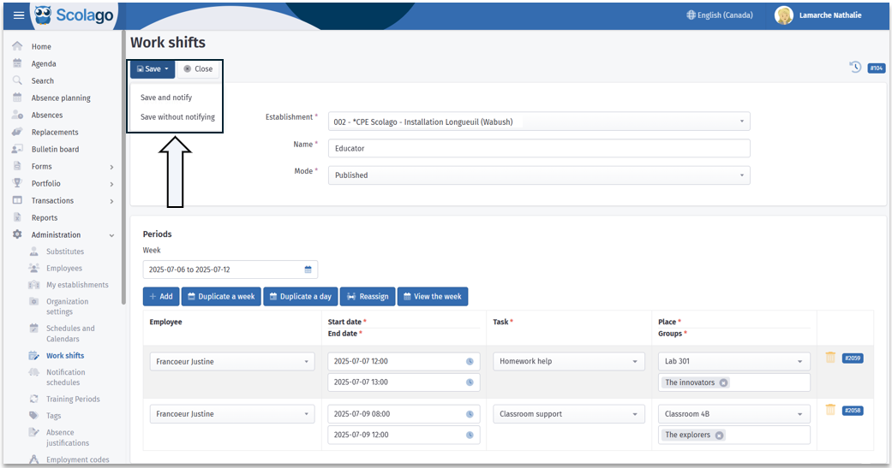Open the Mode Published dropdown
The height and width of the screenshot is (468, 892).
[x=539, y=175]
